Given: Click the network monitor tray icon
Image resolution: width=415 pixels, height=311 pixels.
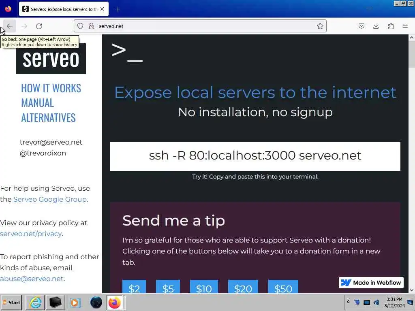Looking at the screenshot, I should (x=366, y=302).
